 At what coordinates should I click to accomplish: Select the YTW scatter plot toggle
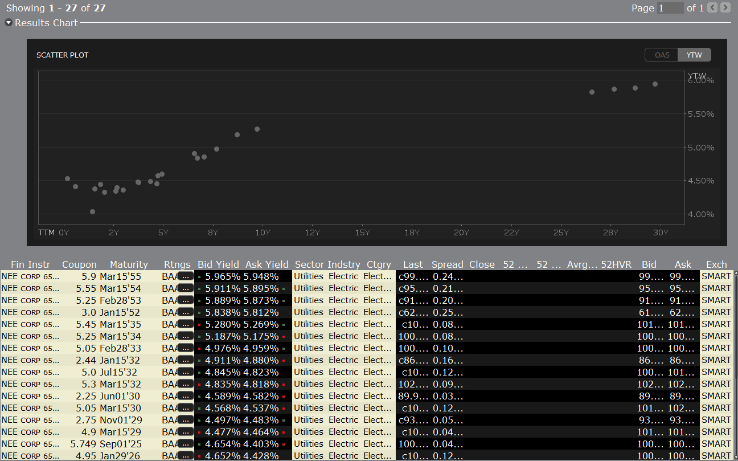694,55
